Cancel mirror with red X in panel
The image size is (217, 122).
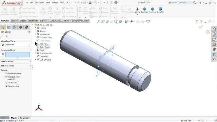tap(6, 36)
